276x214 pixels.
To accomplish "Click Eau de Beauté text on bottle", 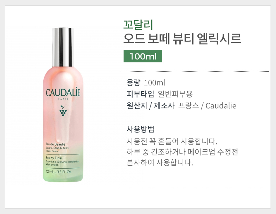I will [56, 144].
